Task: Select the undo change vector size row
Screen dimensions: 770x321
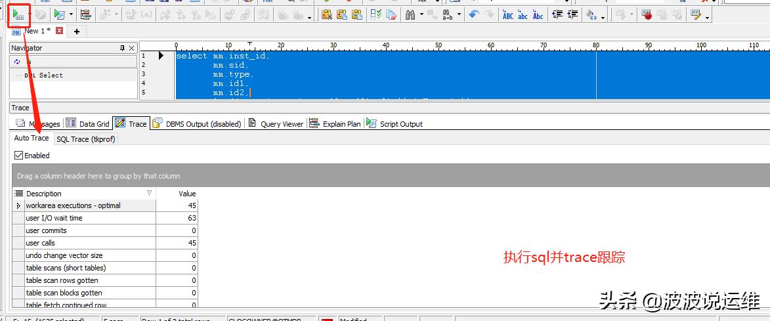Action: point(104,255)
